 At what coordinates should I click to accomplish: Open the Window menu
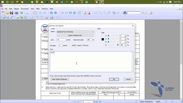click(x=45, y=9)
